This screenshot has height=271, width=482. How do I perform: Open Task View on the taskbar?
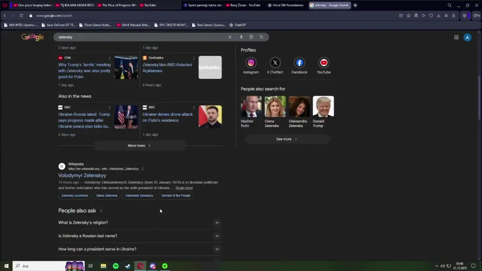click(x=90, y=266)
